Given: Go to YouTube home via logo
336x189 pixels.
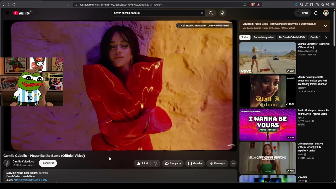Looking at the screenshot, I should click(x=22, y=13).
